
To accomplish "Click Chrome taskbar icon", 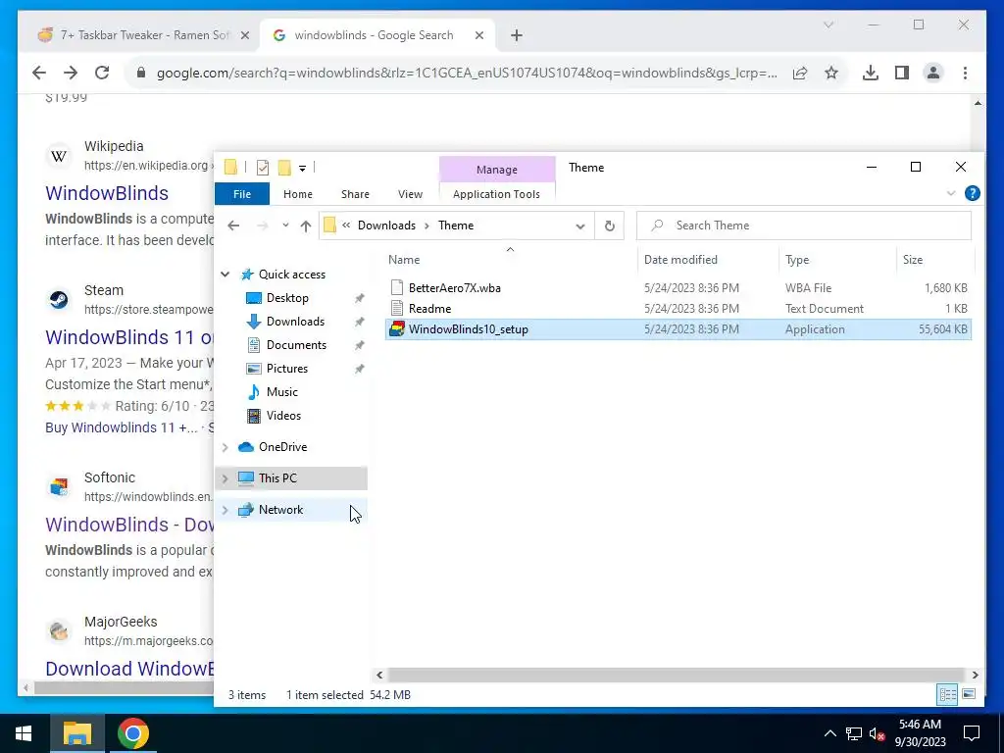I will (133, 733).
